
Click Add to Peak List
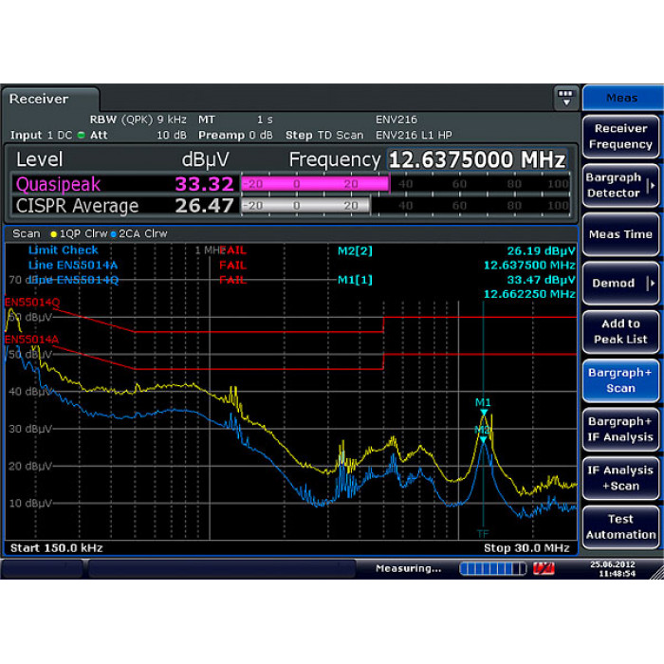click(620, 332)
